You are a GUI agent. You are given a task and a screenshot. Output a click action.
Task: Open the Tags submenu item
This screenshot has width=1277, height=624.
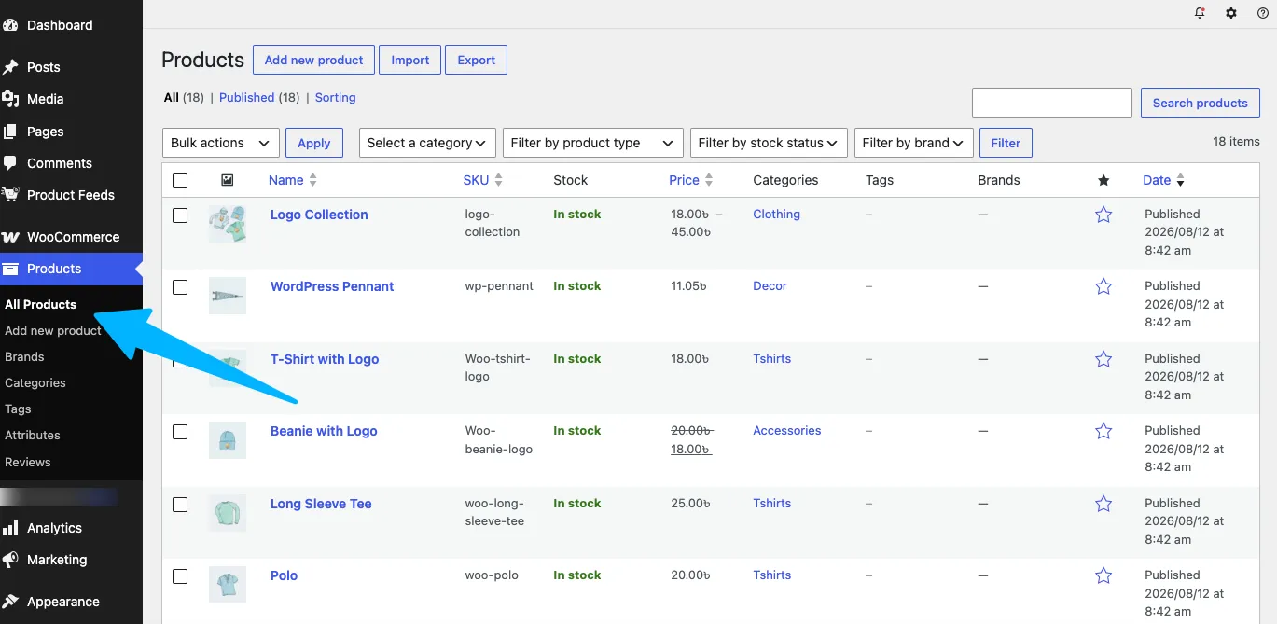pyautogui.click(x=18, y=409)
